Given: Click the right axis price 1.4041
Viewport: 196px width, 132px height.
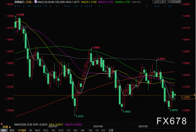Looking at the screenshot, I should (186, 40).
